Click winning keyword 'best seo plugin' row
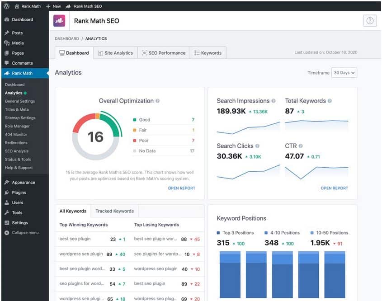Image resolution: width=382 pixels, height=301 pixels. (x=92, y=239)
